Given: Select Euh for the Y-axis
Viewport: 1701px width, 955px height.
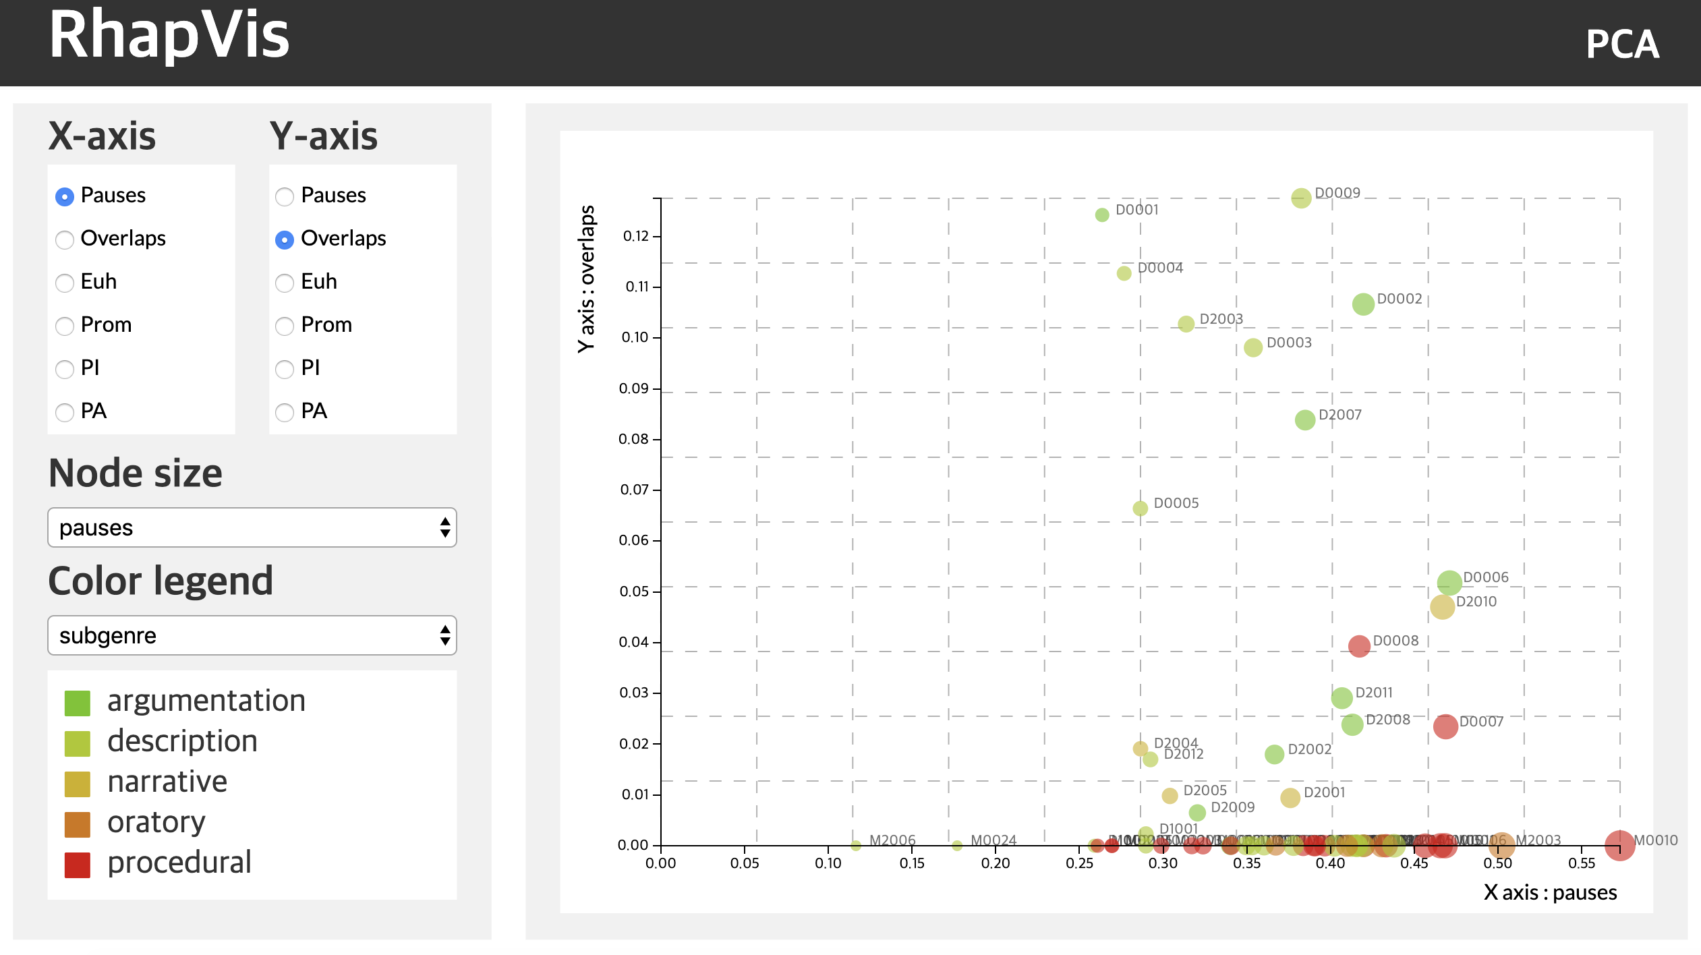Looking at the screenshot, I should 285,283.
